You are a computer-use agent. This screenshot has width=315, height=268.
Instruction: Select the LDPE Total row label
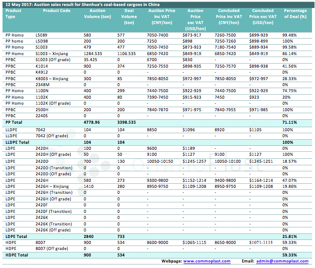coord(16,235)
